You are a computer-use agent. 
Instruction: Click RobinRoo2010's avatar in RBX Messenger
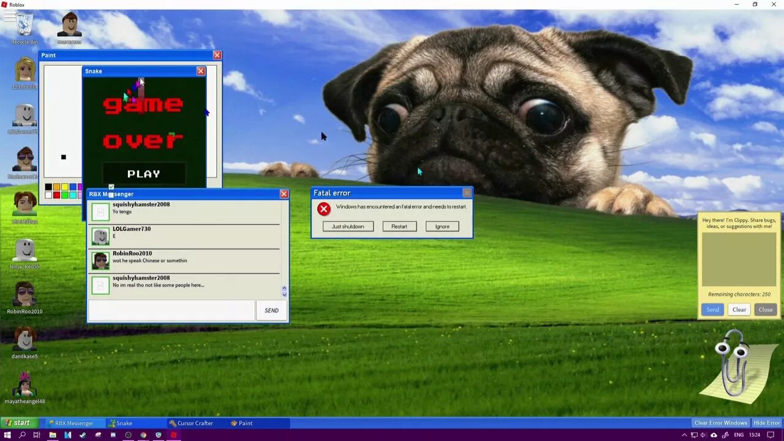click(100, 261)
